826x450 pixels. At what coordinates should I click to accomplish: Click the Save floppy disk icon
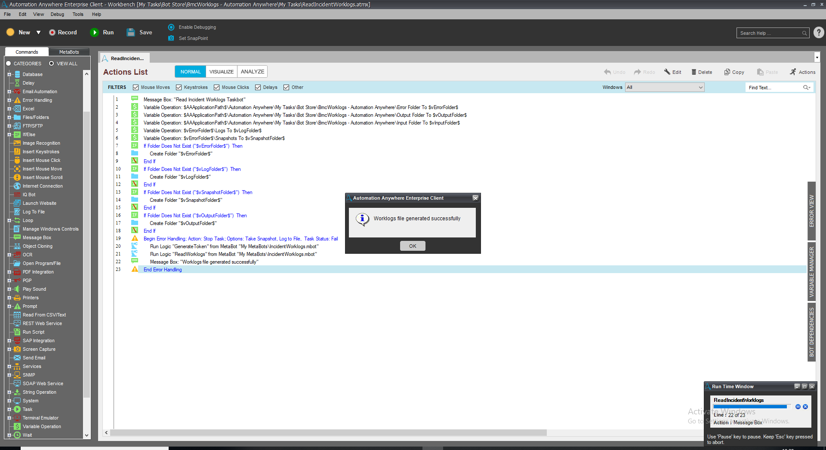point(131,33)
